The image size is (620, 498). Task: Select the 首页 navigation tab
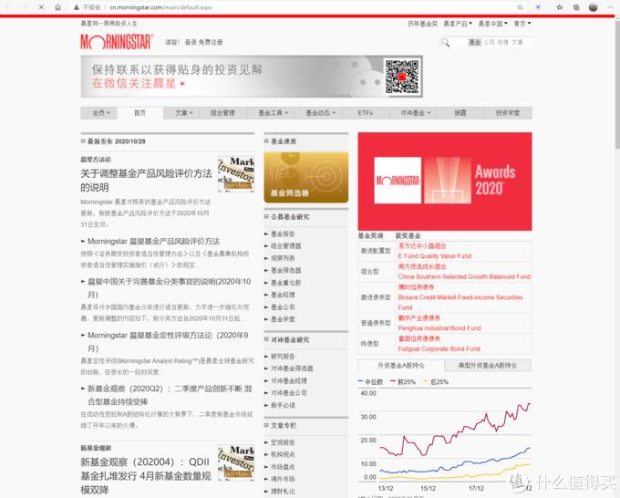tap(140, 113)
